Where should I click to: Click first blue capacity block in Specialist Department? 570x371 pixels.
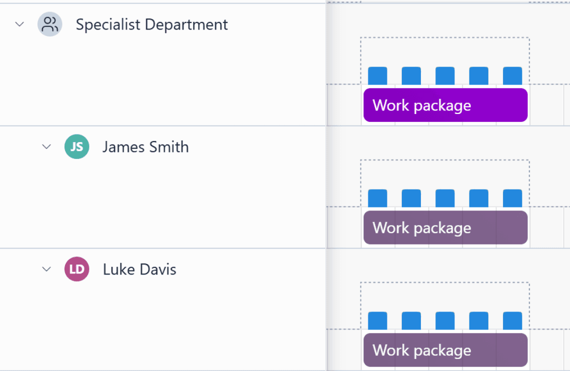378,76
